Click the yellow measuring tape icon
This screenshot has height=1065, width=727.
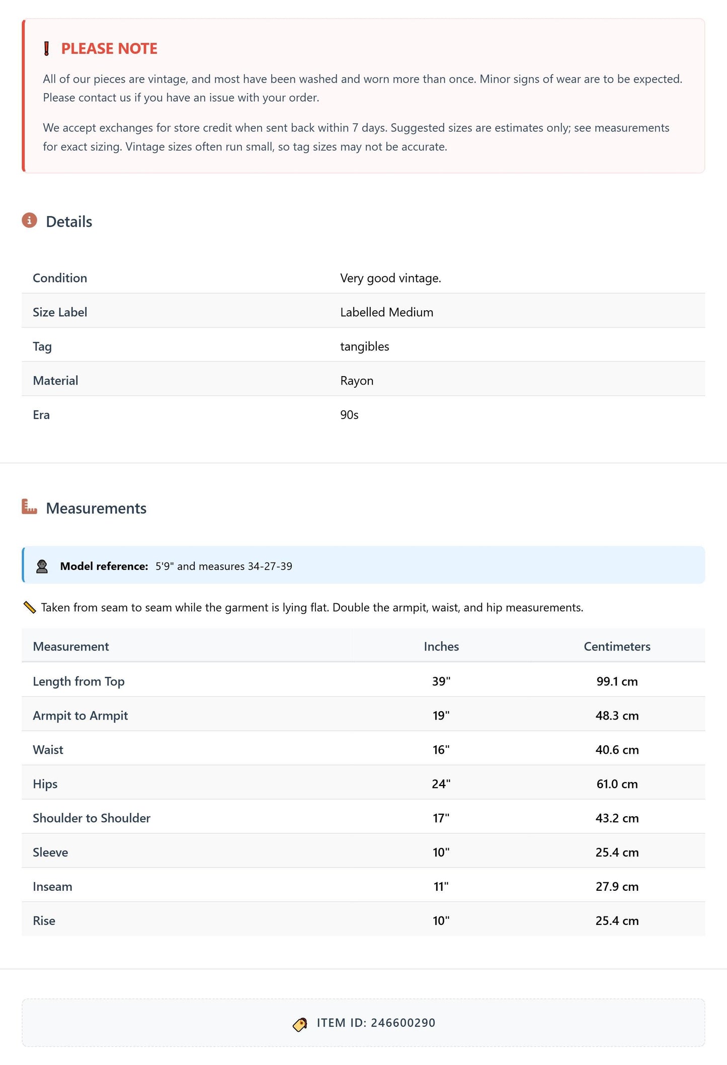[30, 608]
